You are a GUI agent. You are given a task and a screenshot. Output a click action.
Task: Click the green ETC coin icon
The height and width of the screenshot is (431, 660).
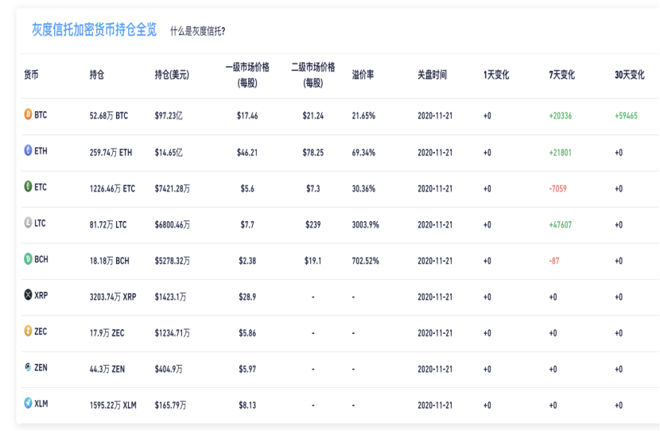[x=28, y=186]
